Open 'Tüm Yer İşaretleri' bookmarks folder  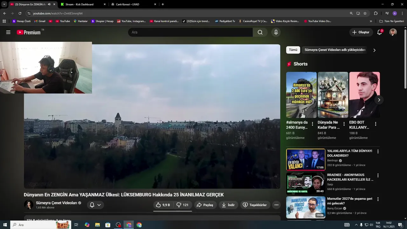(x=391, y=21)
